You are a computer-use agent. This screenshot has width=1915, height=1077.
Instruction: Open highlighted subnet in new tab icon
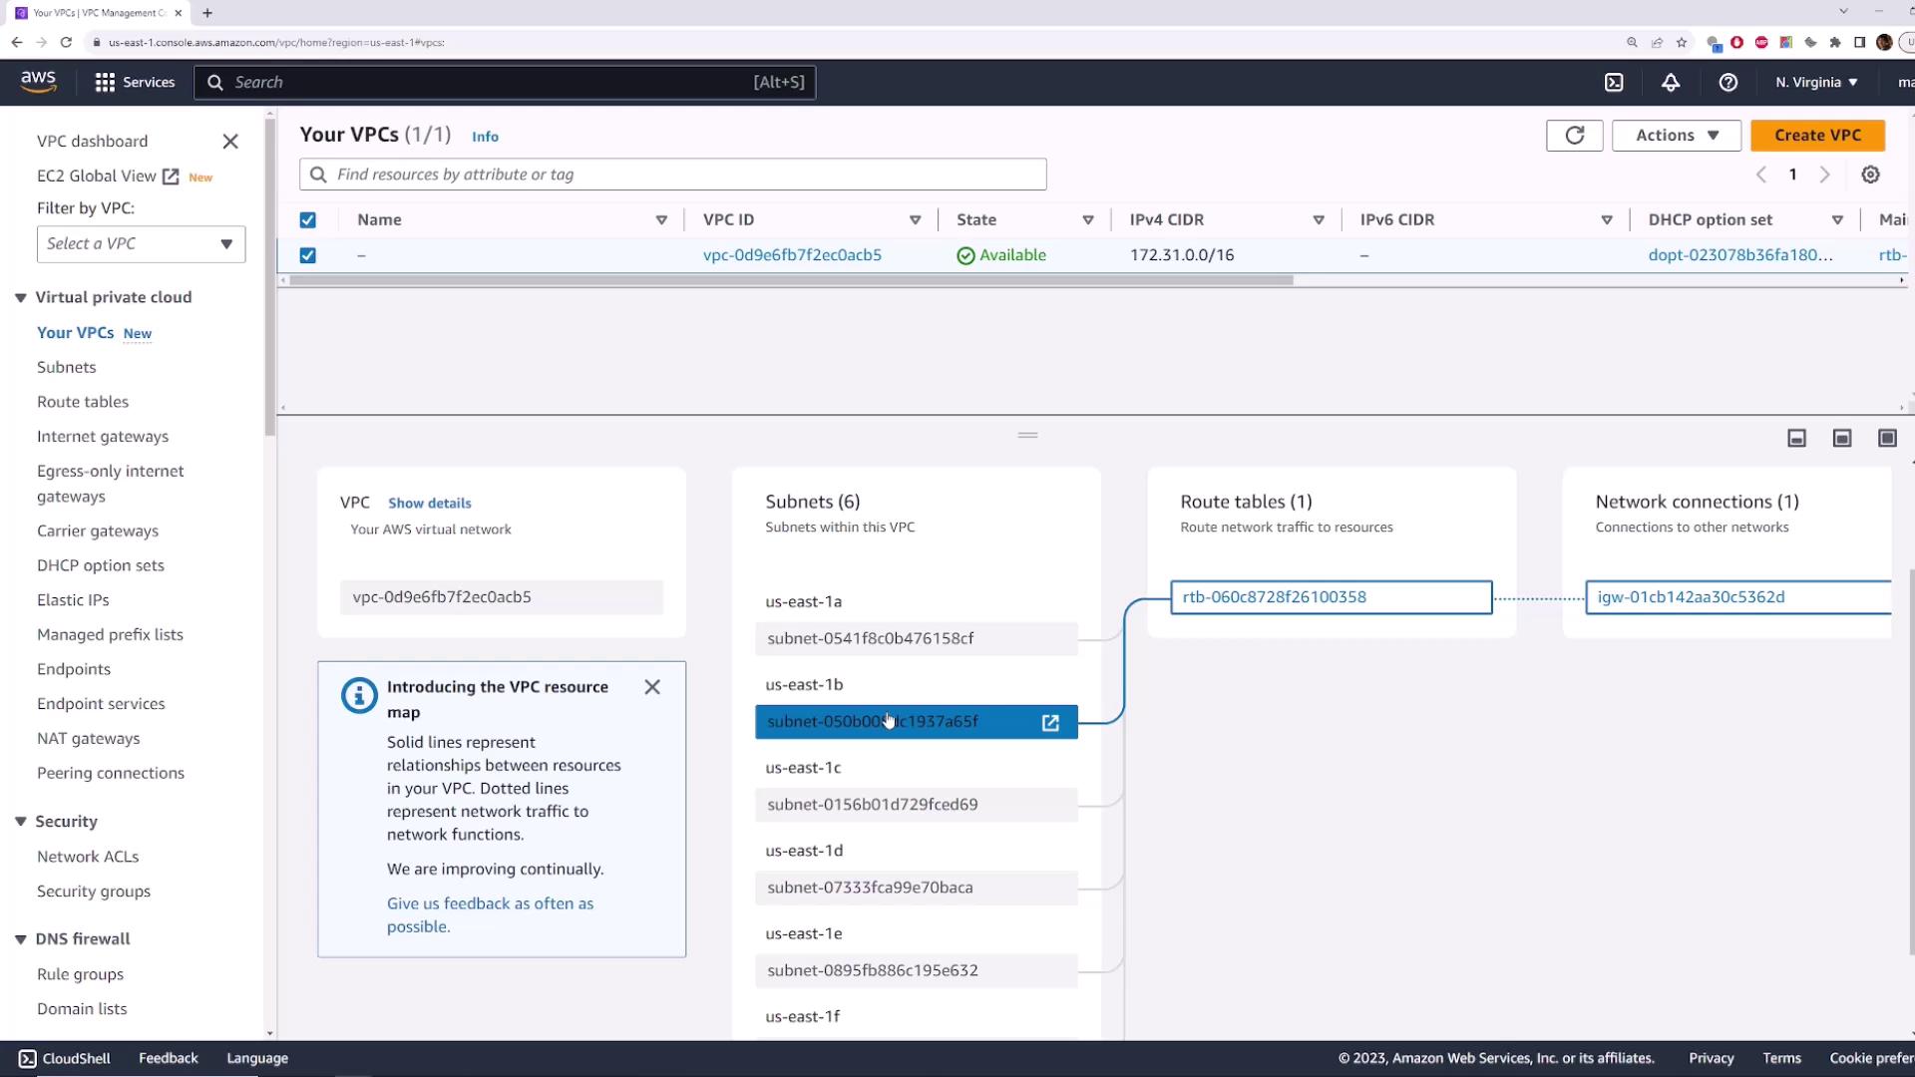point(1050,723)
